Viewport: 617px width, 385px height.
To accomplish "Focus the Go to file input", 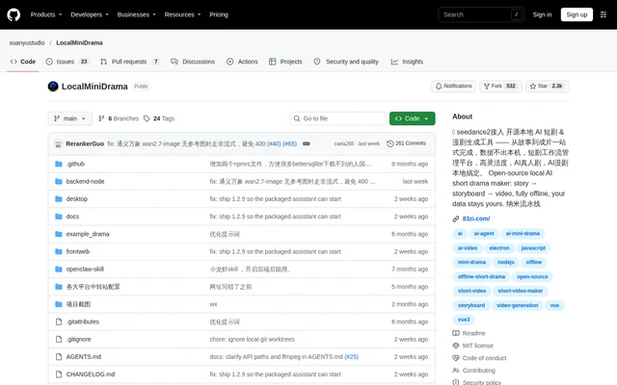I will pos(337,118).
